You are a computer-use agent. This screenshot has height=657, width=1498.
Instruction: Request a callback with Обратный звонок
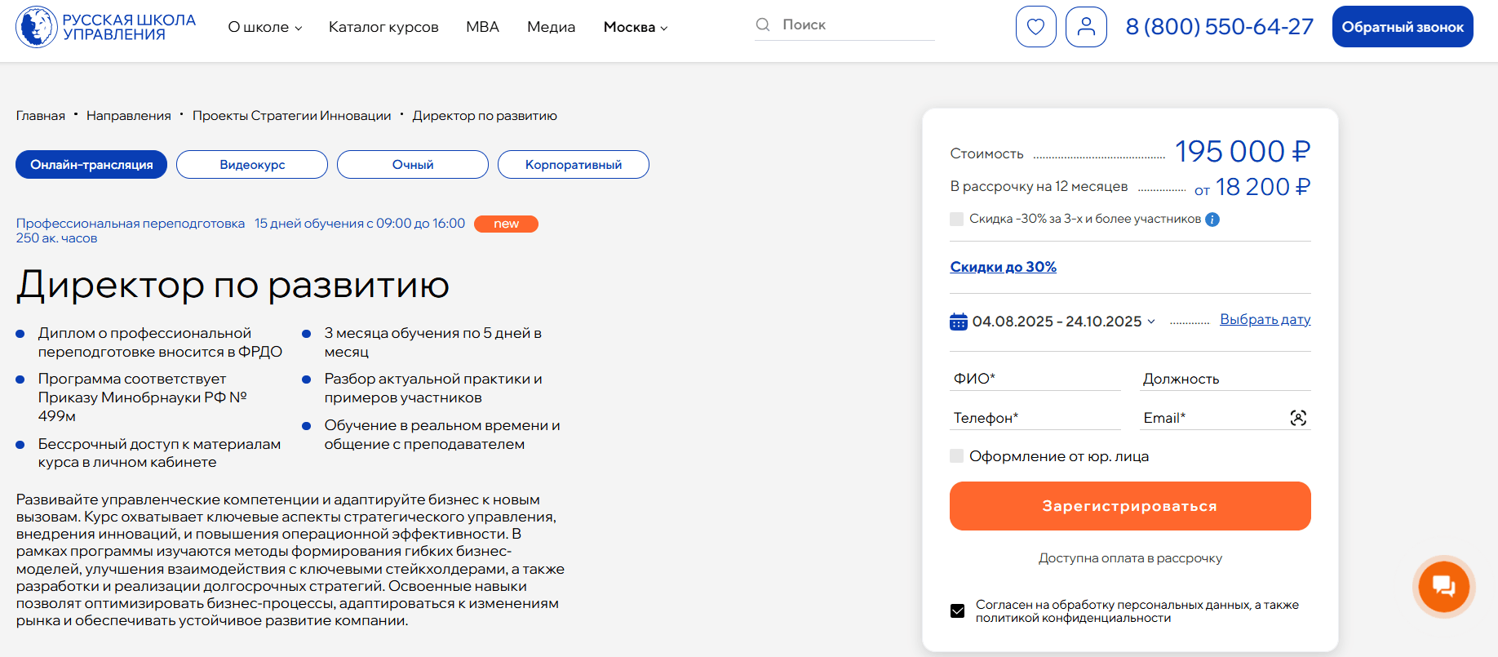pos(1402,27)
